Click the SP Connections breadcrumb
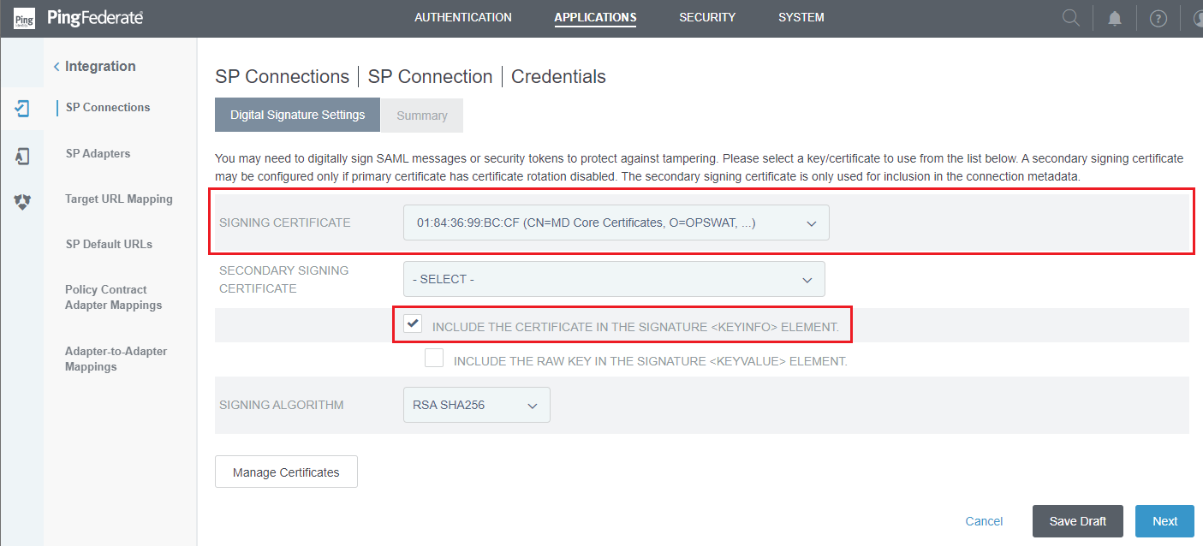Viewport: 1203px width, 546px height. [282, 76]
